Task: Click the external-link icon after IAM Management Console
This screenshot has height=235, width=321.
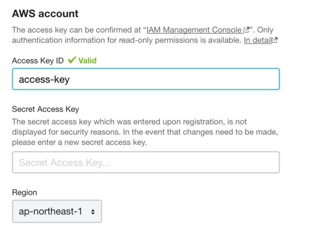Action: tap(246, 30)
